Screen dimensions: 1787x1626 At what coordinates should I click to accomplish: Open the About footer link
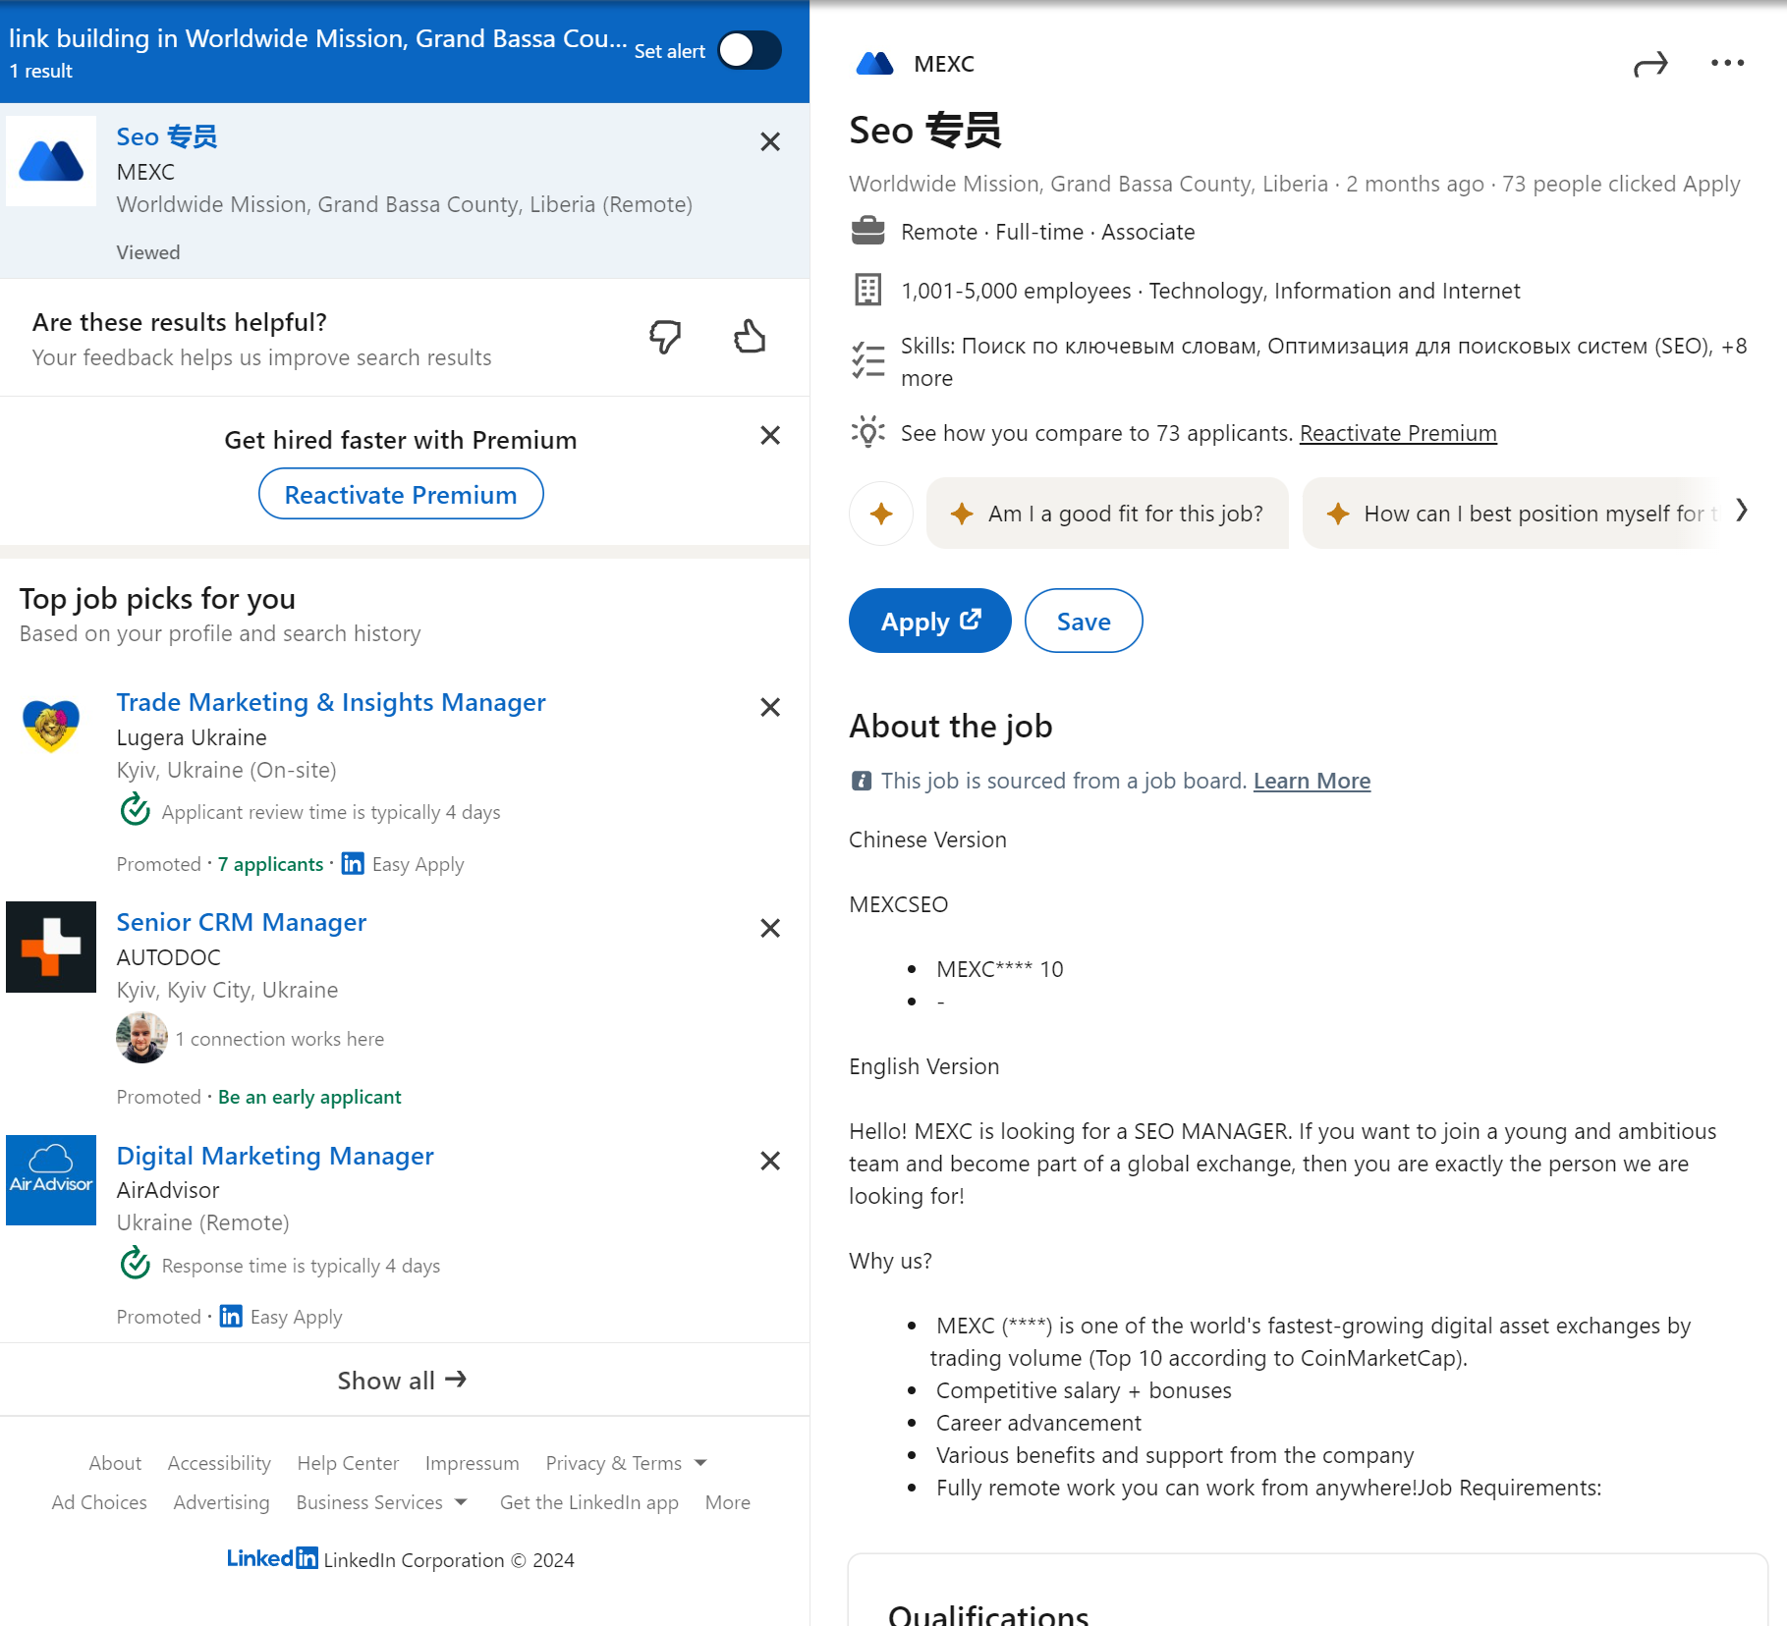(x=115, y=1463)
